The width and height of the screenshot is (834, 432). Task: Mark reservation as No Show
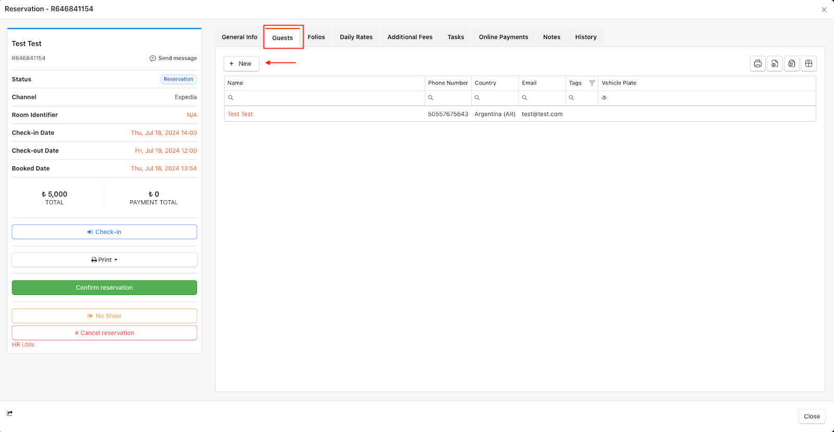[104, 316]
